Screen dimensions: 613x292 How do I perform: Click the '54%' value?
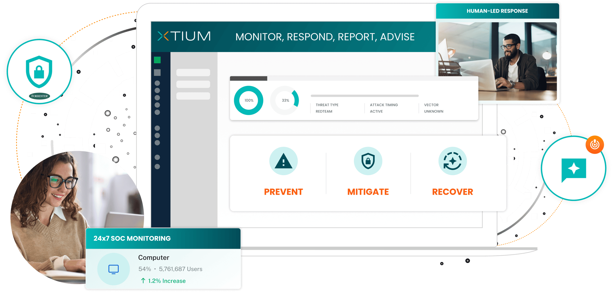(145, 269)
